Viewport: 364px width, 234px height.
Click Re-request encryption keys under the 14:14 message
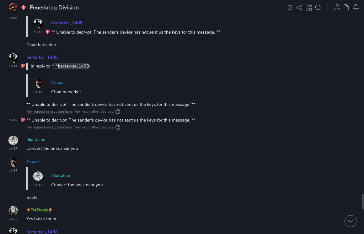[49, 112]
